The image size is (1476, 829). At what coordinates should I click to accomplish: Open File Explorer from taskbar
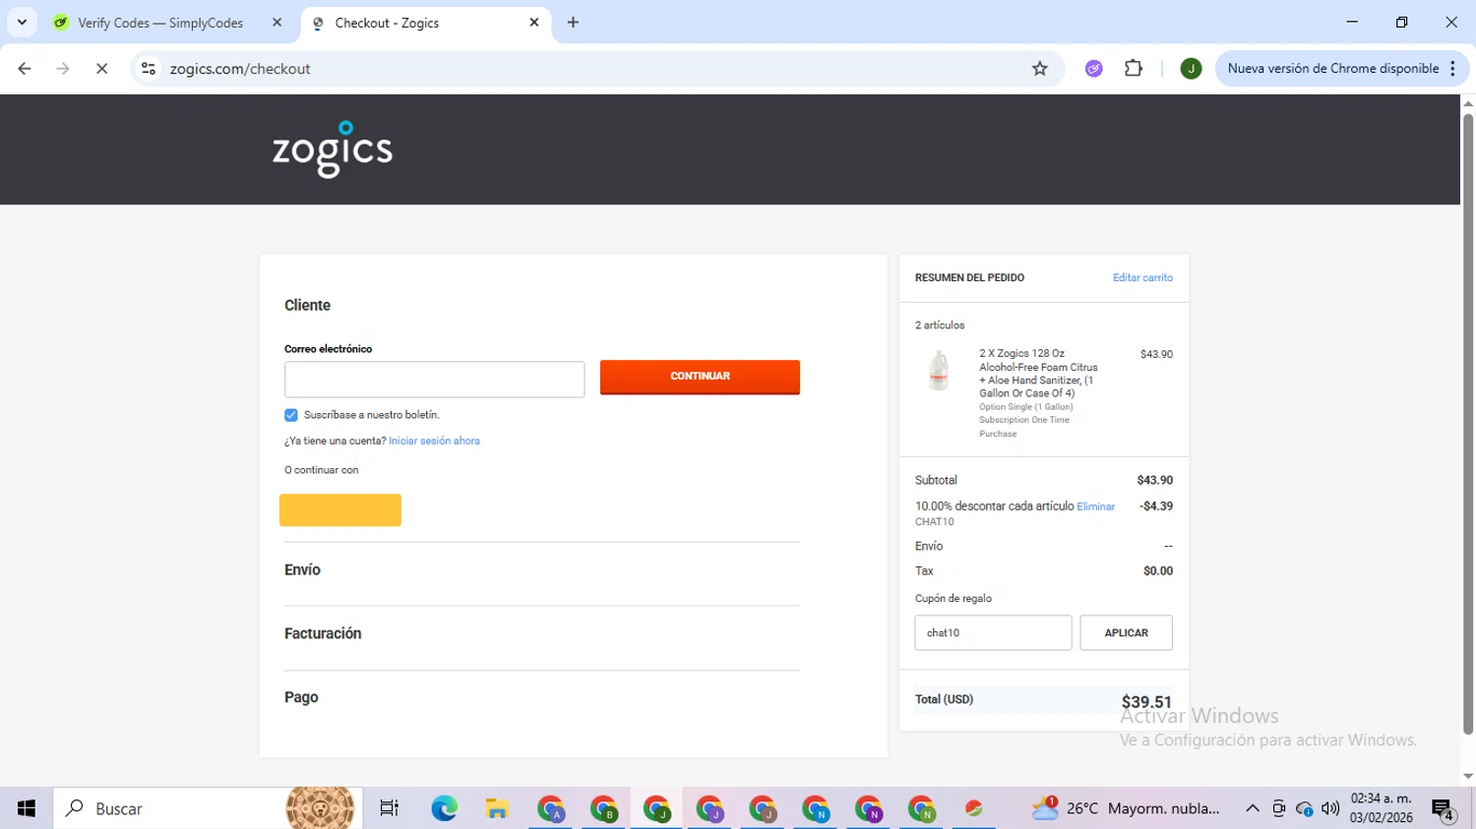pyautogui.click(x=497, y=808)
